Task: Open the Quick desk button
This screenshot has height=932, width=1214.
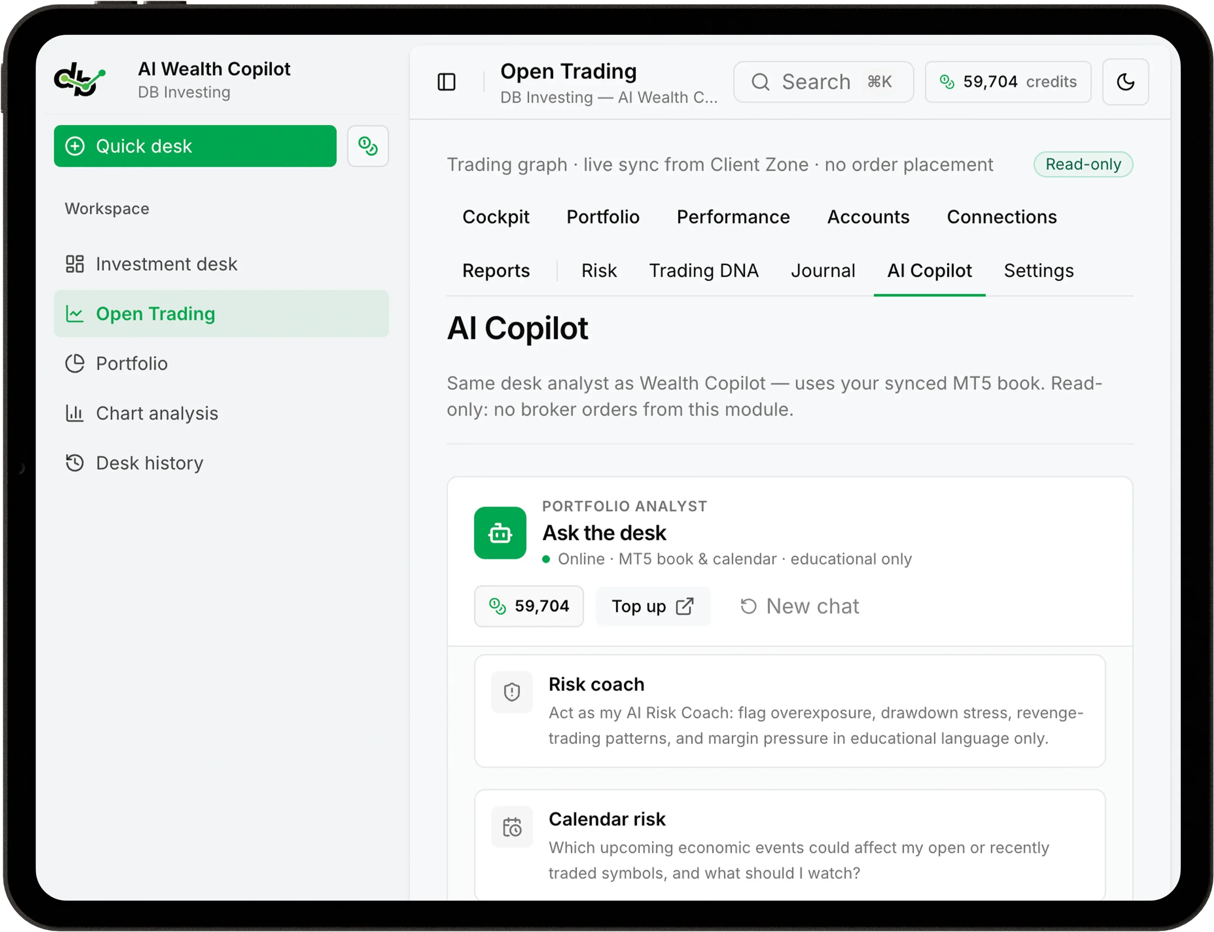Action: [x=195, y=146]
